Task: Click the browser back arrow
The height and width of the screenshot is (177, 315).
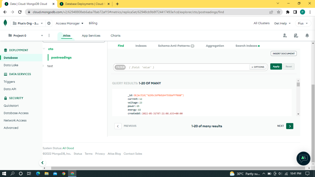Action: click(5, 12)
